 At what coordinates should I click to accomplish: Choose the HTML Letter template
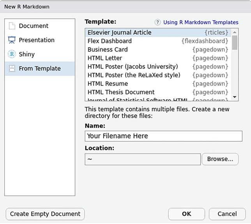point(158,58)
